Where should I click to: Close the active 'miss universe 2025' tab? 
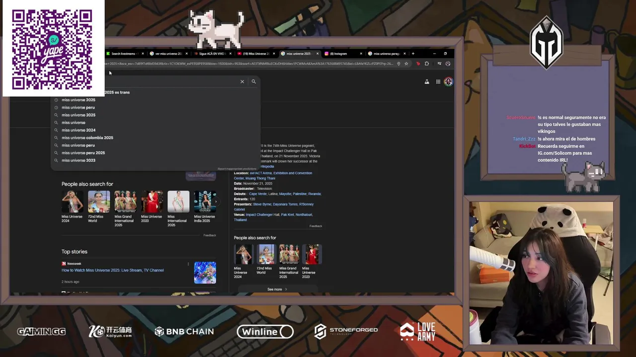coord(318,54)
